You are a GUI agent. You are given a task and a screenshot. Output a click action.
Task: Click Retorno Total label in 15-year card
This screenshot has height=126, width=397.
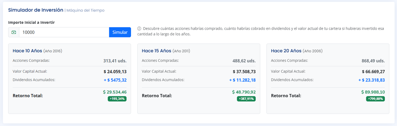[157, 96]
